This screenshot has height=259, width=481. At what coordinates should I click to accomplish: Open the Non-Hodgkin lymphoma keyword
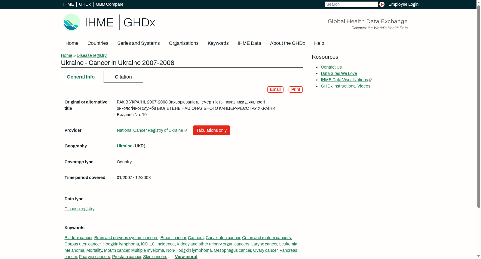(x=189, y=250)
